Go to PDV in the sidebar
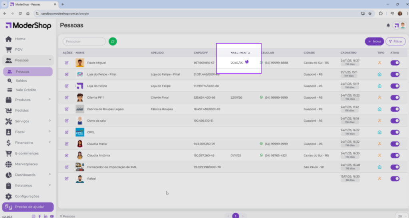409x218 pixels. click(19, 50)
